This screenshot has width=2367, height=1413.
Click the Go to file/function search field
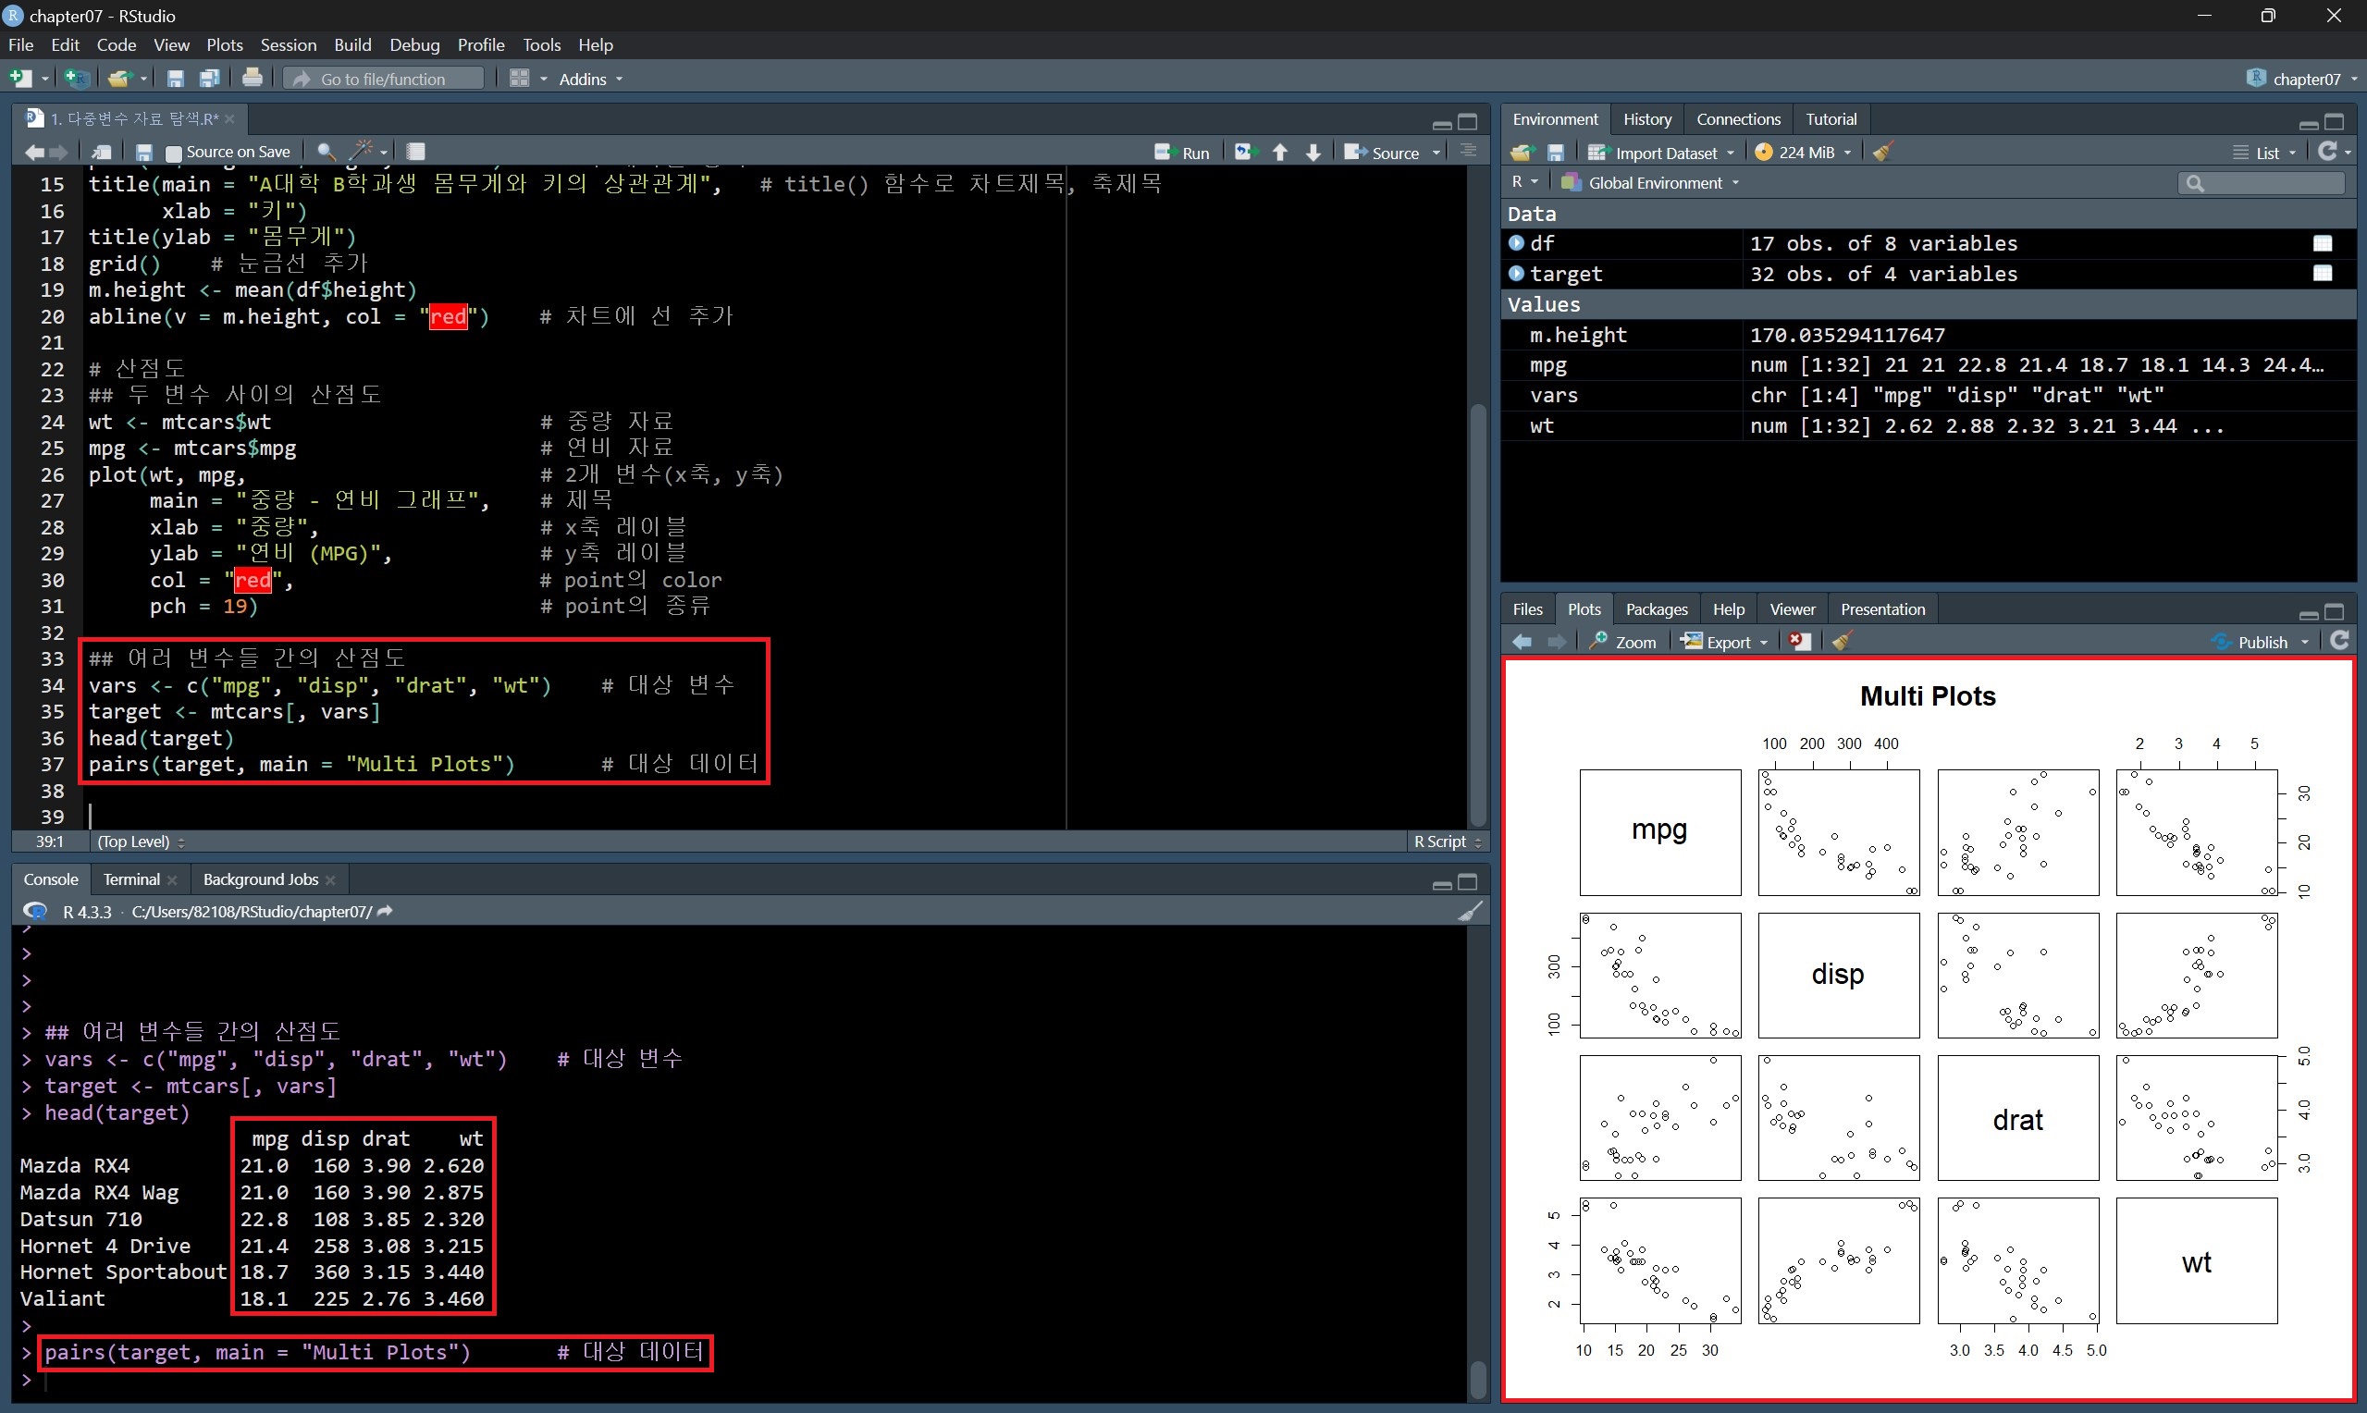click(384, 79)
